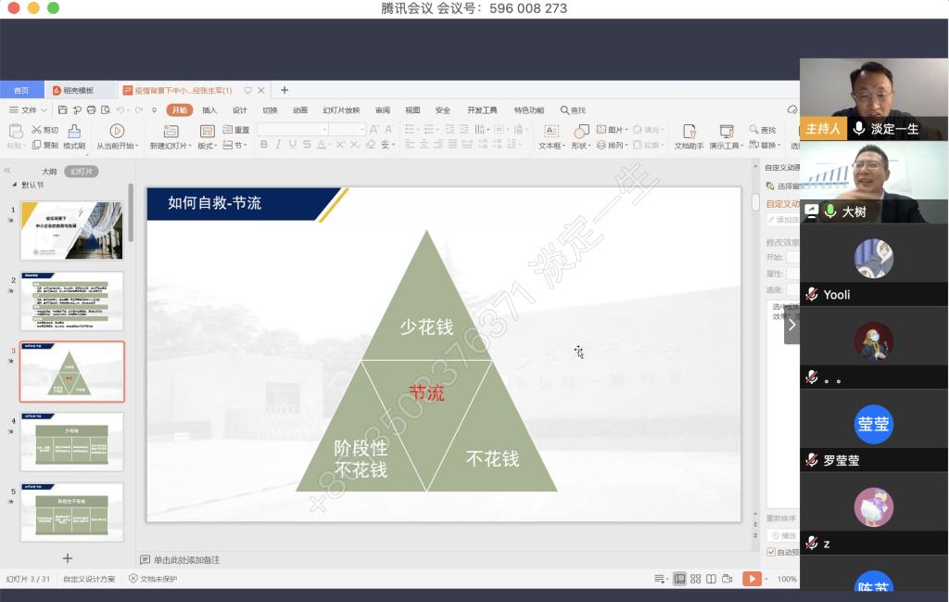The image size is (949, 602).
Task: Open the 文件 menu dropdown
Action: pos(28,110)
